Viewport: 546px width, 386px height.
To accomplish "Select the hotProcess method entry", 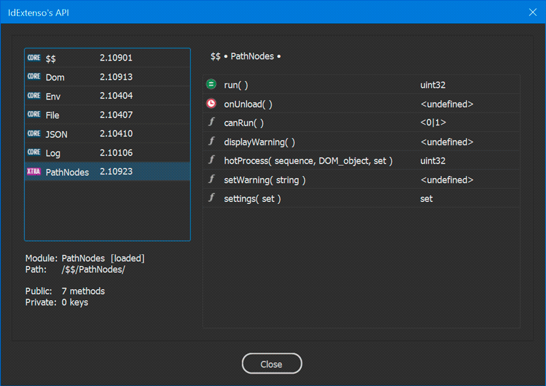I will coord(308,161).
